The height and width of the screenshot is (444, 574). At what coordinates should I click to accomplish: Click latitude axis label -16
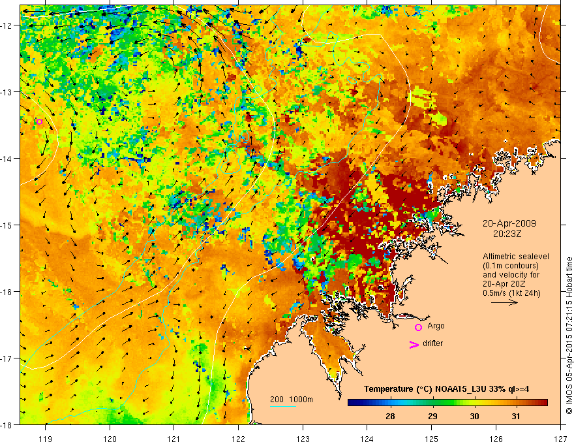tap(7, 292)
